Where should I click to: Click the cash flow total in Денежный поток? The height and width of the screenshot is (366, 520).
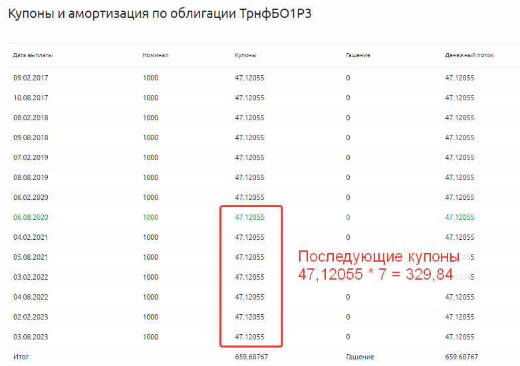coord(461,357)
